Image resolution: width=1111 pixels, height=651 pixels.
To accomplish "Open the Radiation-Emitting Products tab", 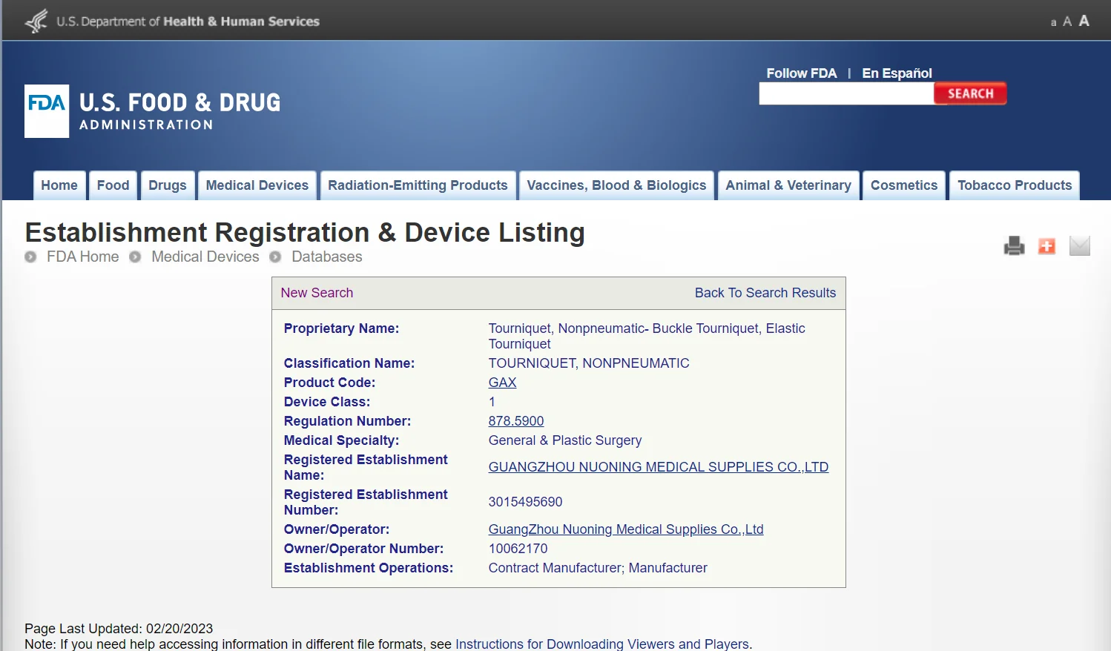I will click(418, 185).
